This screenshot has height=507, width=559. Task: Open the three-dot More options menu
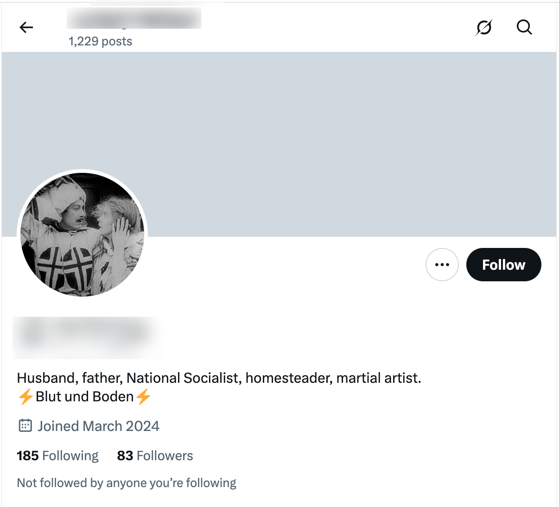point(442,265)
